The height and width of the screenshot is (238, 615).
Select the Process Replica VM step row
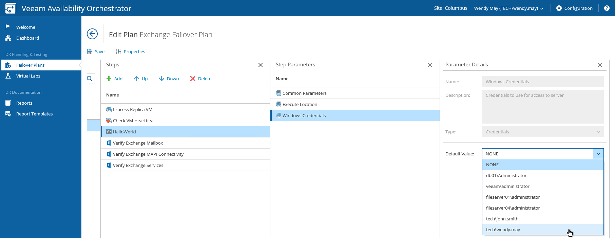186,109
